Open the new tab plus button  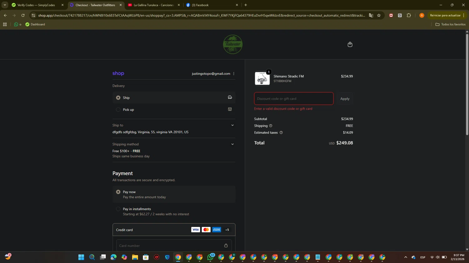coord(246,5)
